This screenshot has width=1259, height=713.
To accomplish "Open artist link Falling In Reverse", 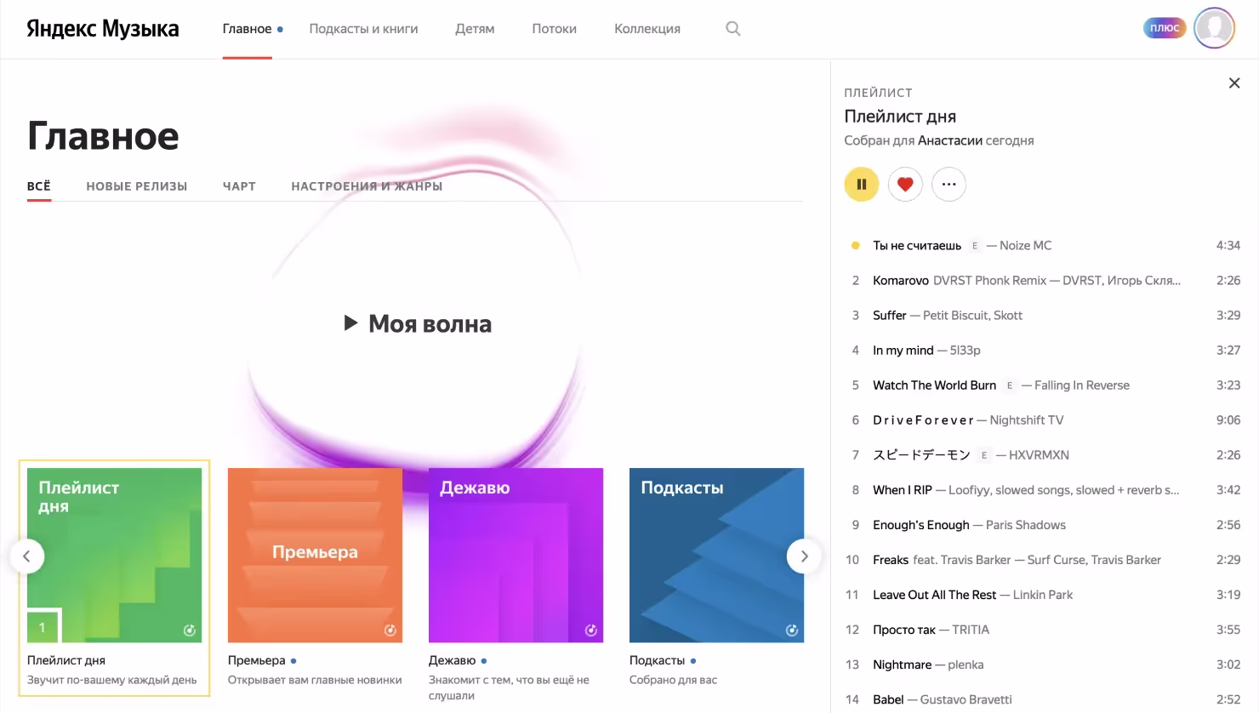I will (x=1081, y=385).
